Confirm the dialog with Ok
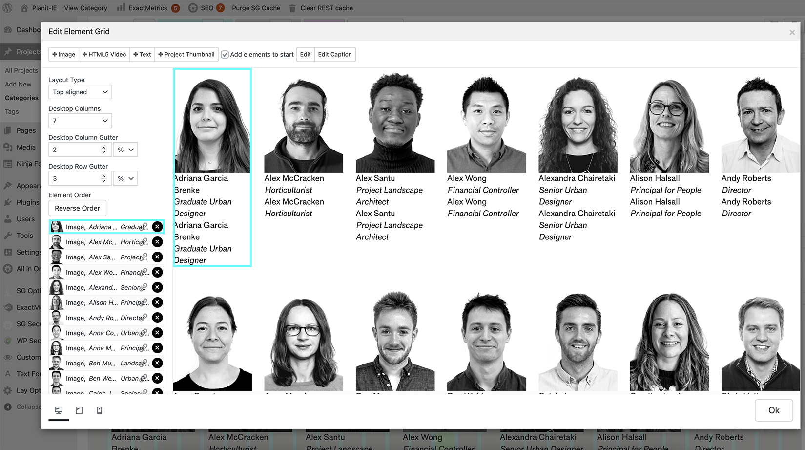The width and height of the screenshot is (805, 450). 773,410
